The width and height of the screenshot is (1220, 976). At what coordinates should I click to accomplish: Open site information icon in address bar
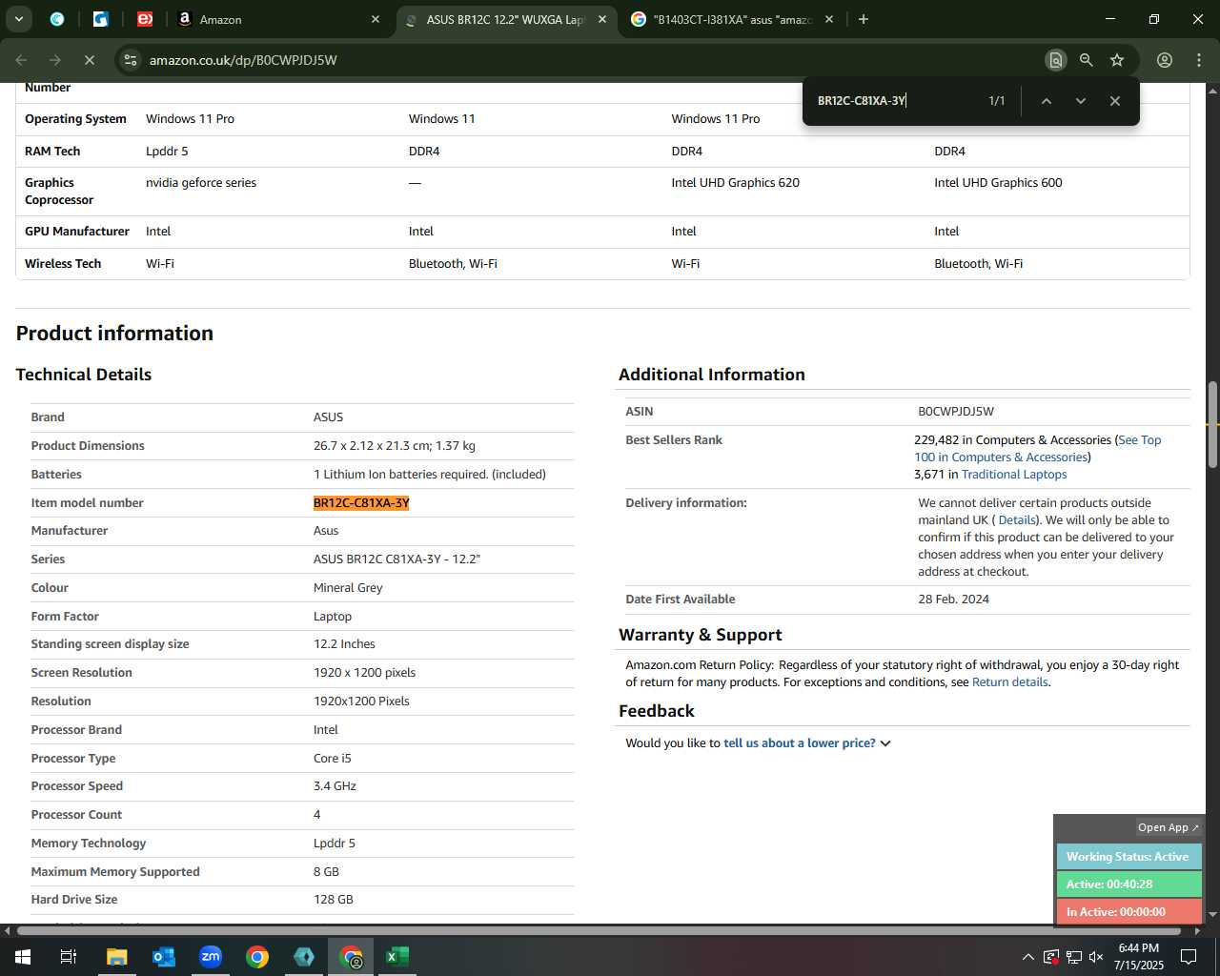[x=132, y=60]
